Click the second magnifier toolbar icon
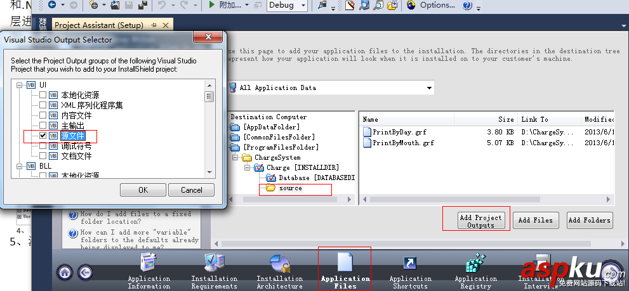The width and height of the screenshot is (629, 291). coord(378,5)
